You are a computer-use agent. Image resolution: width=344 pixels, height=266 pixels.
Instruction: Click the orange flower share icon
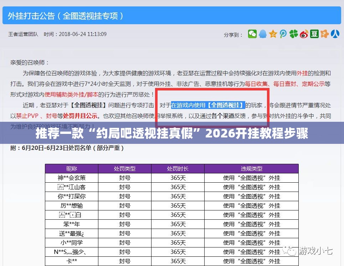[x=324, y=34]
